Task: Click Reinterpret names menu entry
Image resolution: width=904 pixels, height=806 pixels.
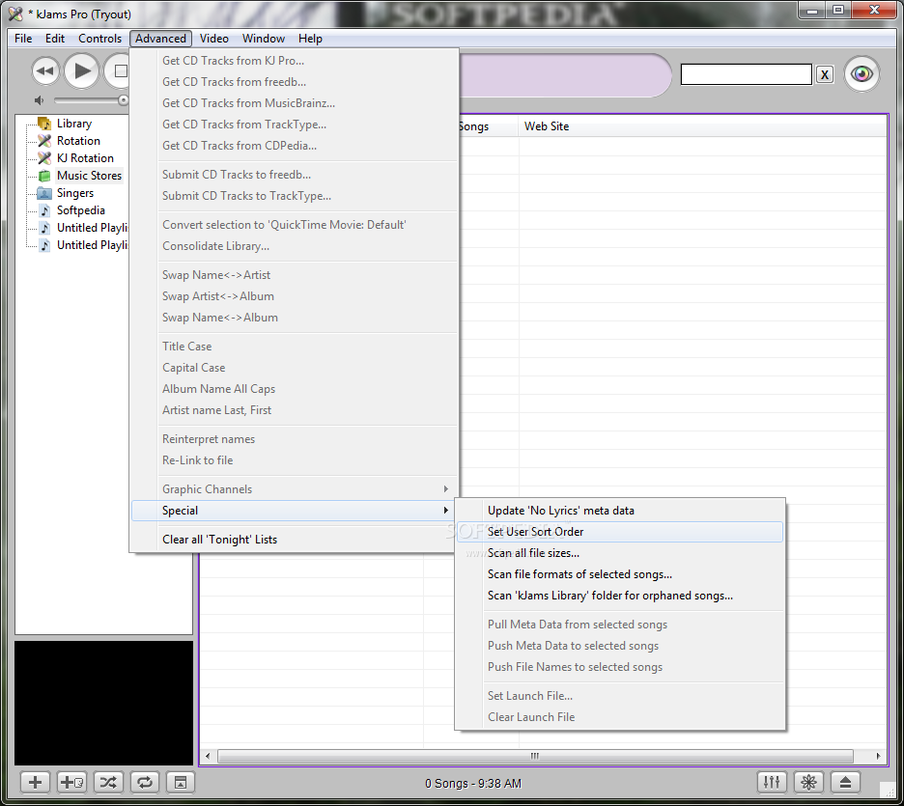Action: coord(294,439)
